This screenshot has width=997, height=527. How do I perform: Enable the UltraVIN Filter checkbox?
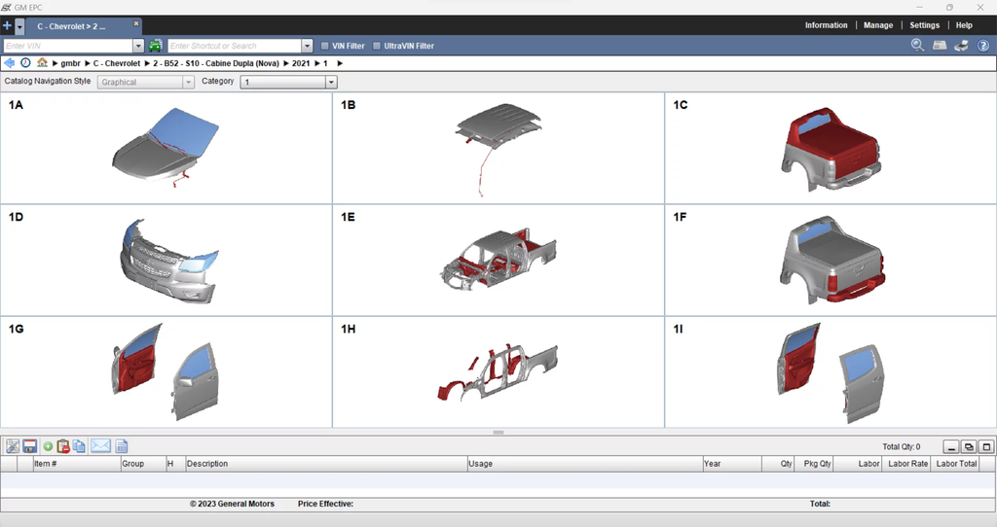click(x=377, y=46)
